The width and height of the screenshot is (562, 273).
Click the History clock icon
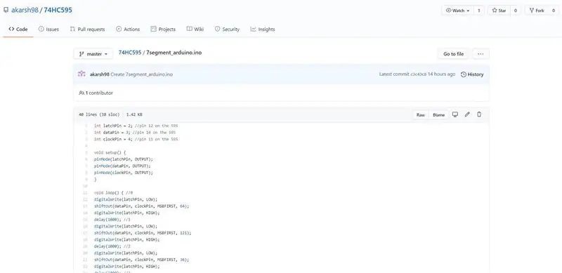(464, 74)
